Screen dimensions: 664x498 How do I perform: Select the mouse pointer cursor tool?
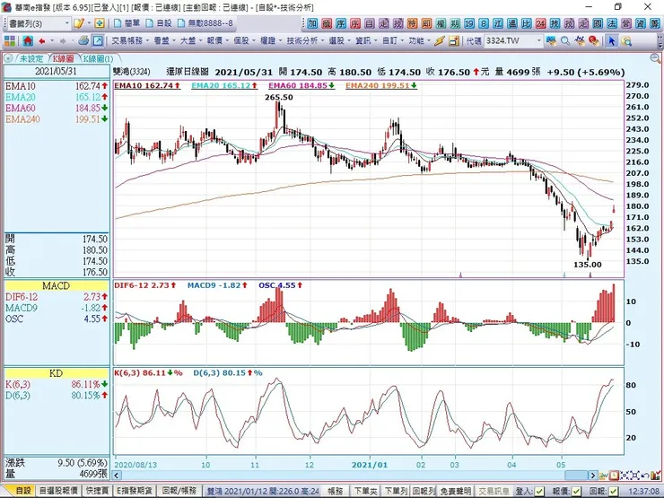[612, 40]
